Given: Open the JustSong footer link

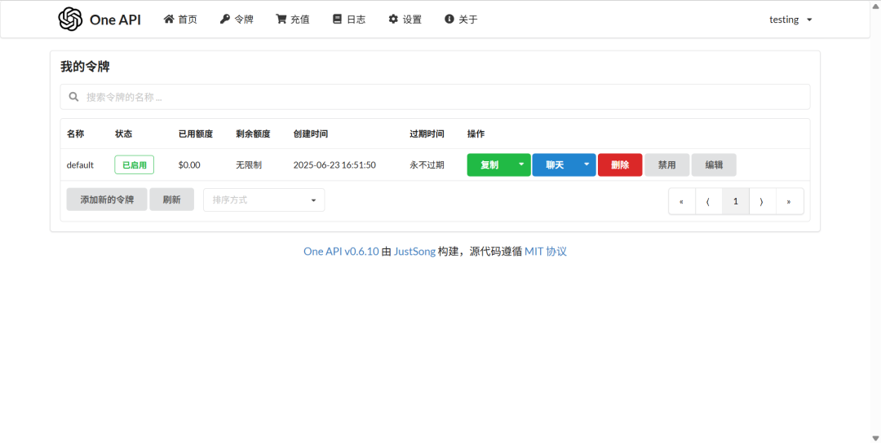Looking at the screenshot, I should point(414,252).
